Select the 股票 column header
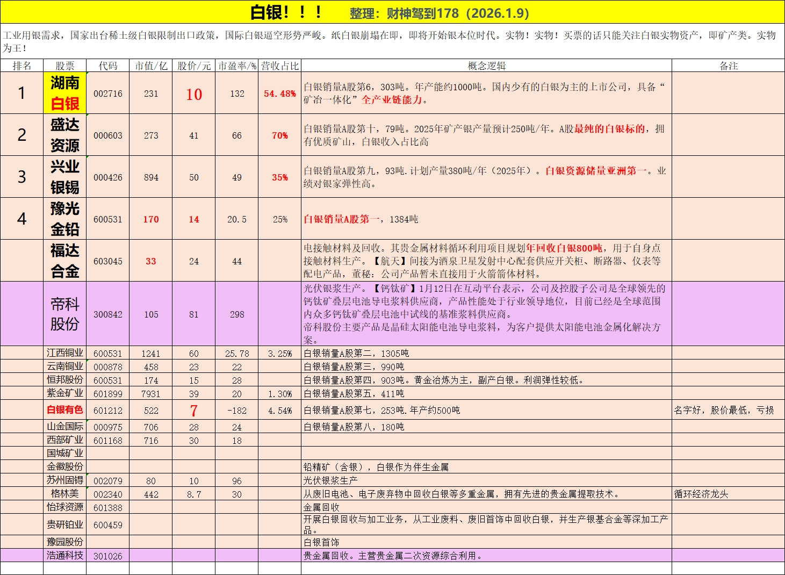This screenshot has height=575, width=785. [x=65, y=66]
